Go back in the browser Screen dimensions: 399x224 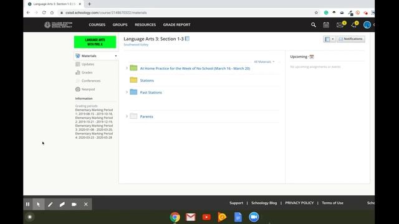pos(28,12)
